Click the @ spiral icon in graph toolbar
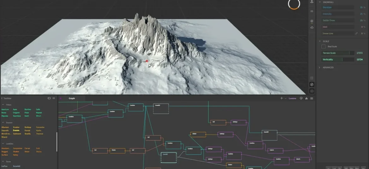The height and width of the screenshot is (169, 369). pos(301,98)
